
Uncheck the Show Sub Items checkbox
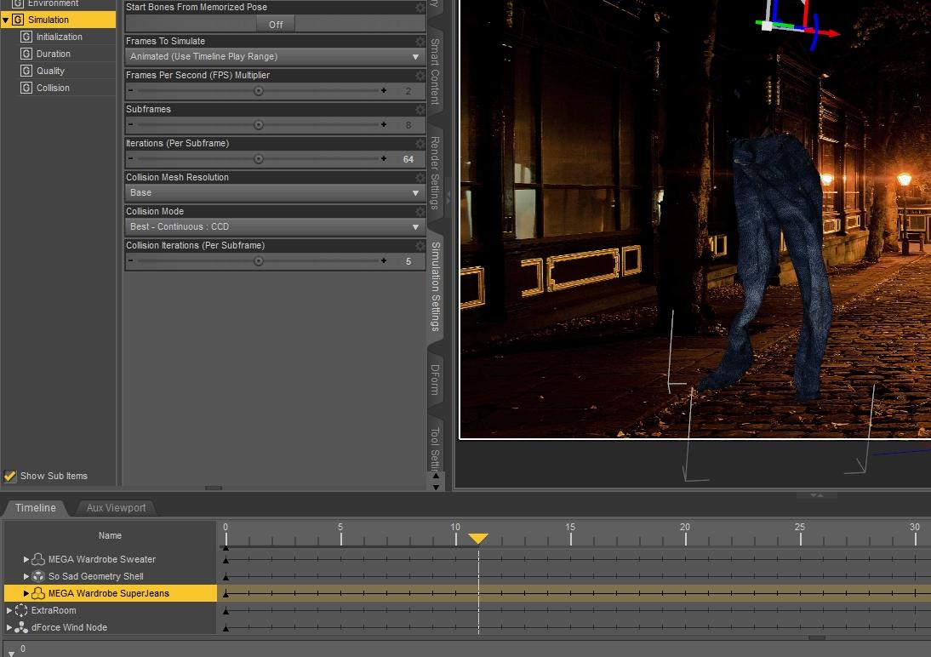click(10, 476)
